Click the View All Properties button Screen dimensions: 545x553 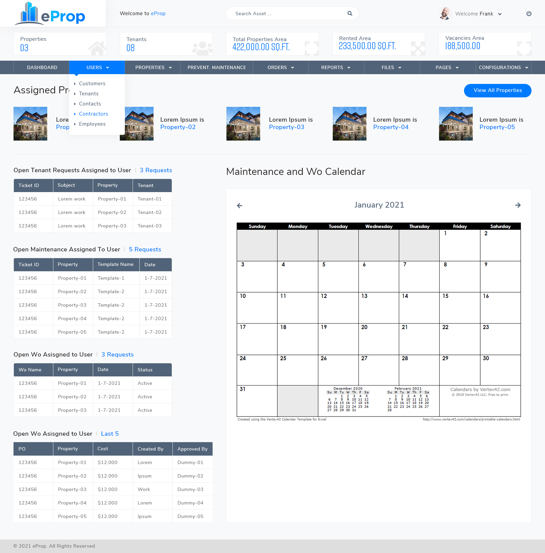tap(497, 90)
